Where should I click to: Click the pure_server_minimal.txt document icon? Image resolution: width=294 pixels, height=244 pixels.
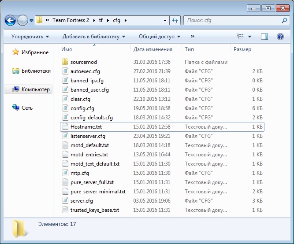click(x=65, y=191)
